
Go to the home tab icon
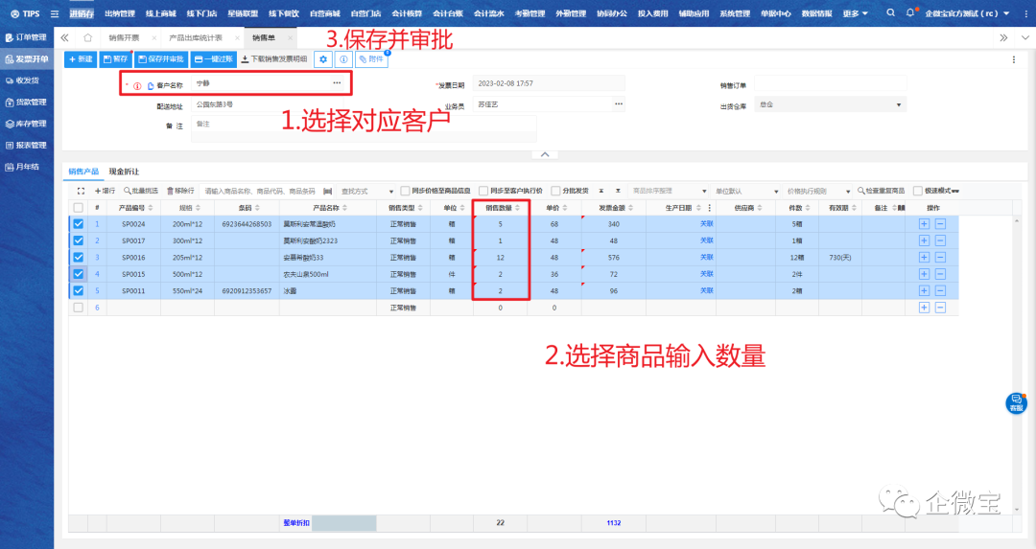pos(88,37)
